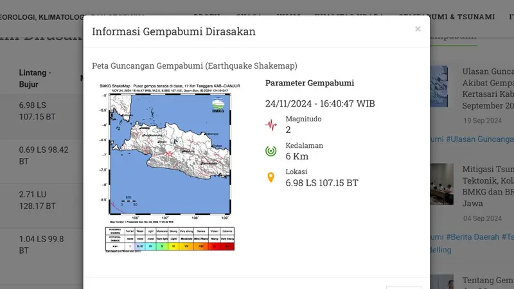Open Gempabumi & Tsunami menu
This screenshot has height=289, width=514.
(x=447, y=17)
